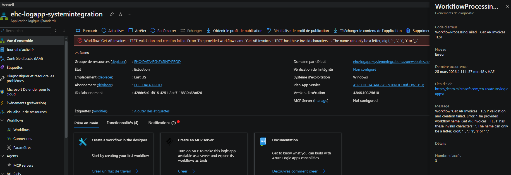Screen dimensions: 511x175
Task: Switch to Fonctionnalités (4) tab
Action: 123,123
